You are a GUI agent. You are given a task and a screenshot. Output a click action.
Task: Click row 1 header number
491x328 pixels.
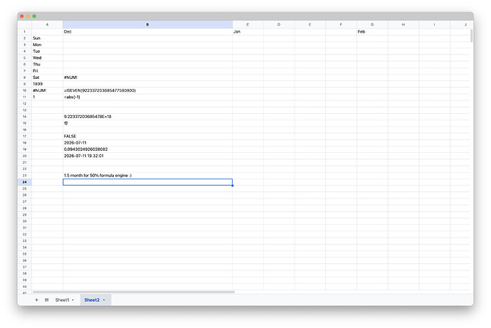[24, 31]
